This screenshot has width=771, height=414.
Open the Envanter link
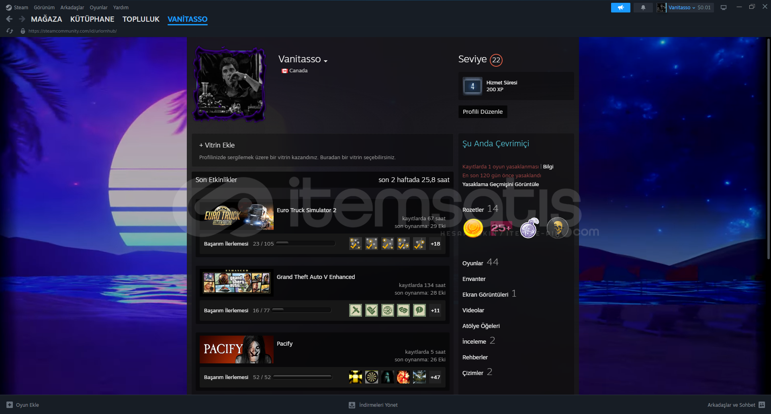coord(474,279)
